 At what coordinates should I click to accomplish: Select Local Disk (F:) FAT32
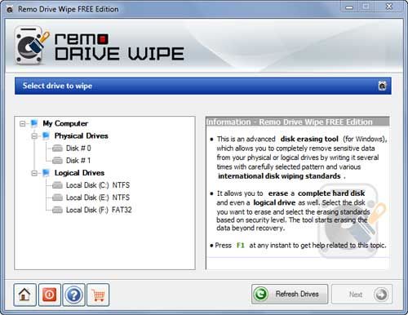99,210
